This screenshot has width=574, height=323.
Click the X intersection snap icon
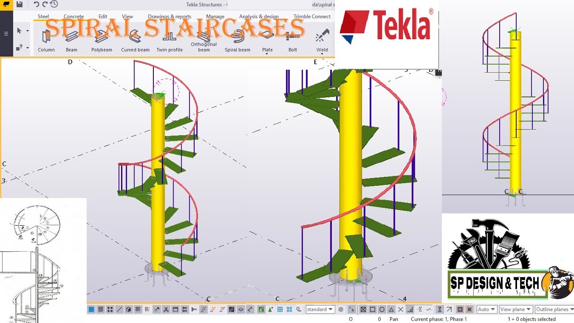[x=401, y=310]
